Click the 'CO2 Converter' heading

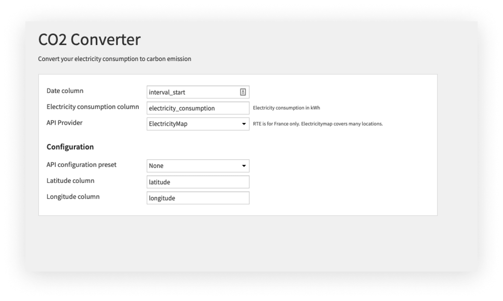pyautogui.click(x=89, y=39)
